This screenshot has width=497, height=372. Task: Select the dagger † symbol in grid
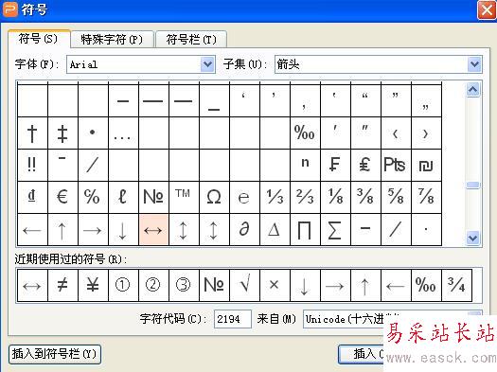pos(32,133)
